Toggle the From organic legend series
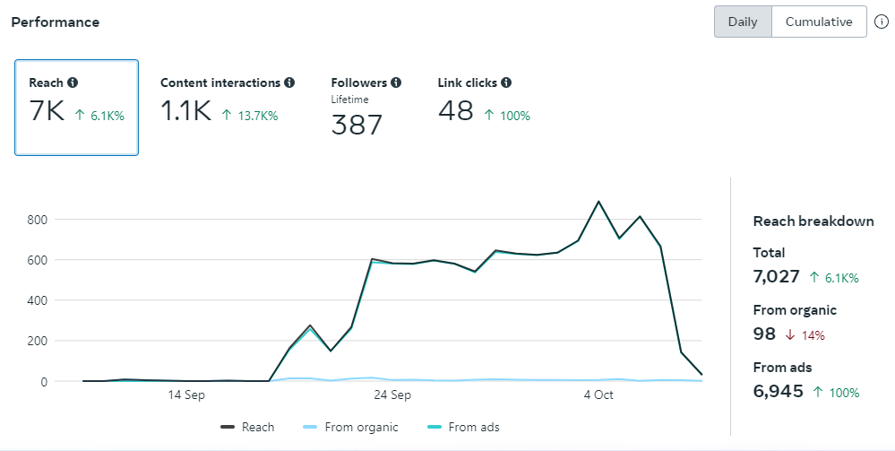 click(x=351, y=427)
